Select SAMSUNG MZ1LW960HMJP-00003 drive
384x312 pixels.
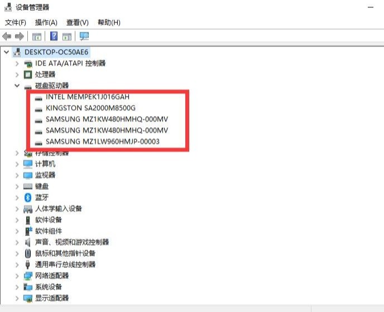click(103, 142)
